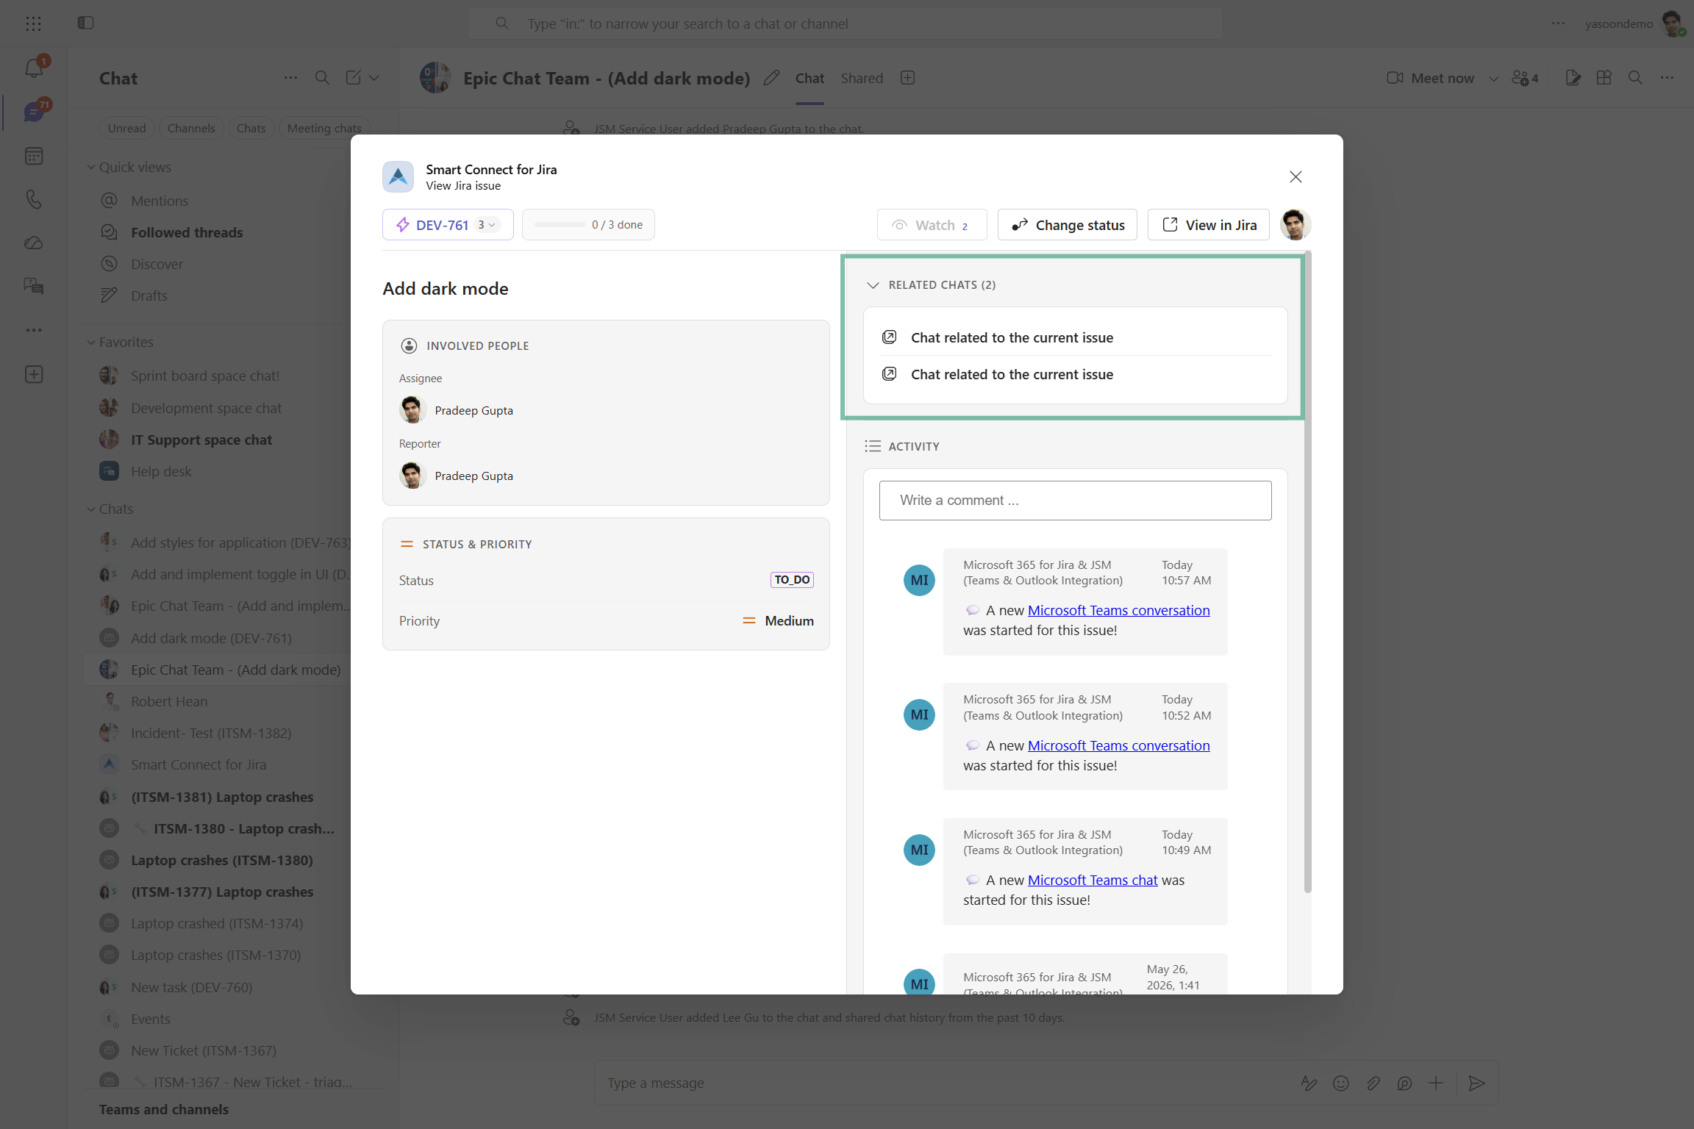Open the Help desk chat
Image resolution: width=1694 pixels, height=1129 pixels.
pos(161,471)
